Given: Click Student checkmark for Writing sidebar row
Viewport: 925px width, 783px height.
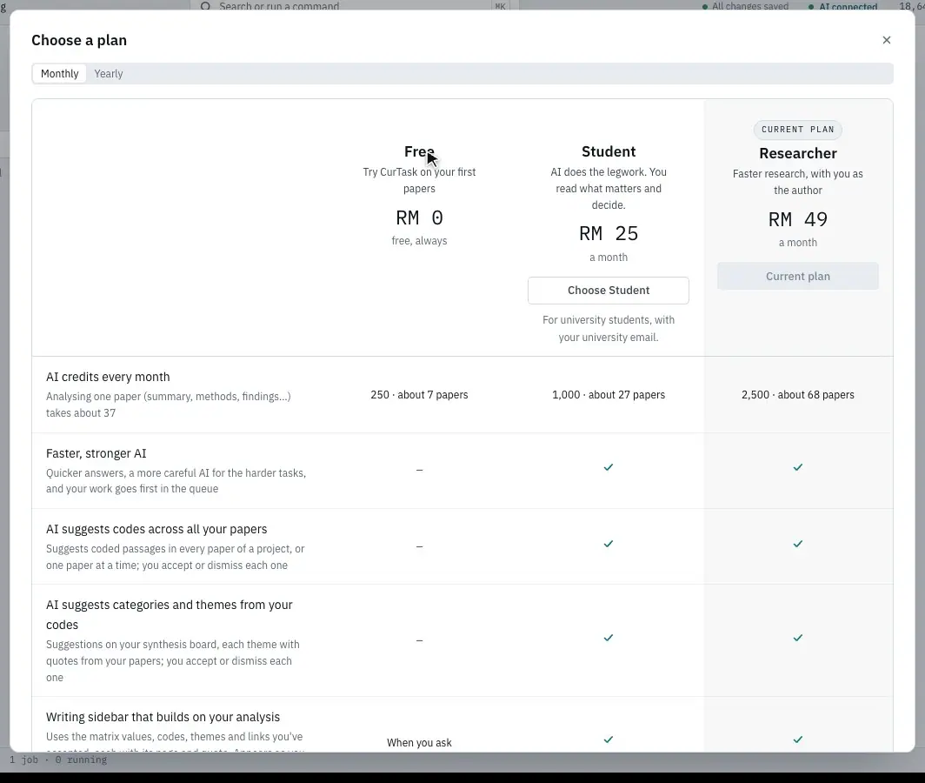Looking at the screenshot, I should (x=609, y=739).
